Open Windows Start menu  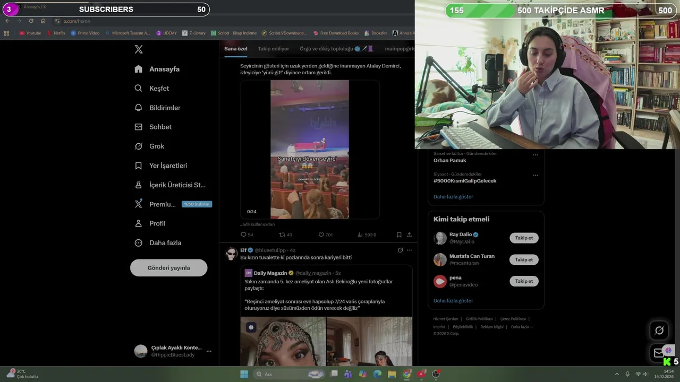click(x=244, y=374)
